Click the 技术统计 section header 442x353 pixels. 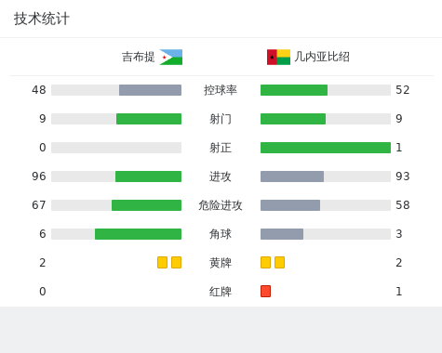(x=42, y=19)
